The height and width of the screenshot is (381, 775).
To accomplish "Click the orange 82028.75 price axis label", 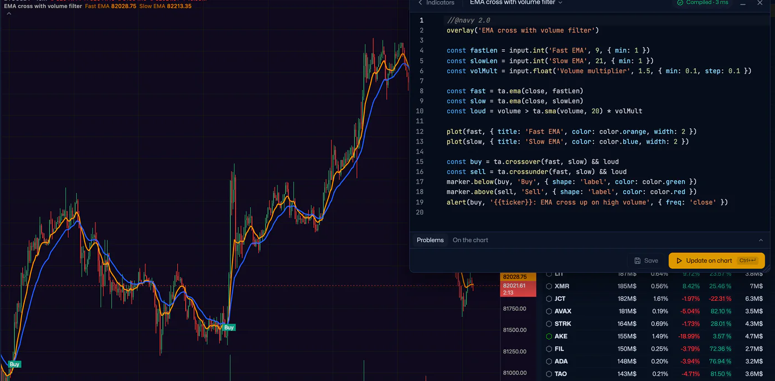I will point(518,276).
